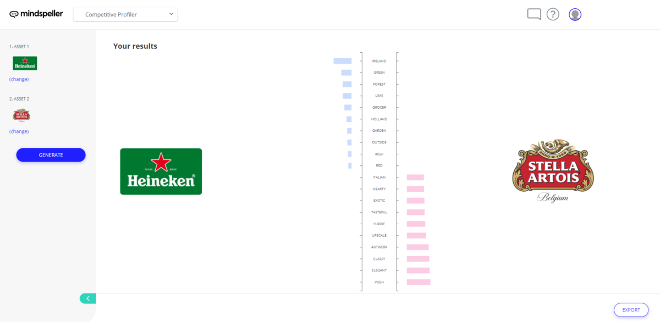Click the pink bar for POSH
The width and height of the screenshot is (660, 322).
419,282
